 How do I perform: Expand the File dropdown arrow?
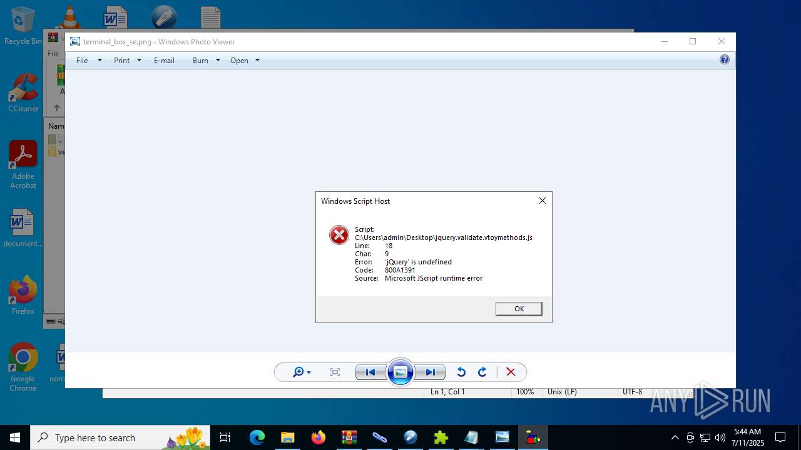pyautogui.click(x=99, y=61)
